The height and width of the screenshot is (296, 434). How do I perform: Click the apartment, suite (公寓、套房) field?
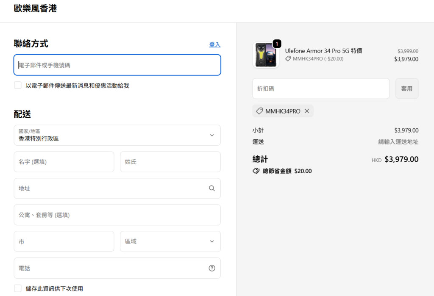[117, 215]
